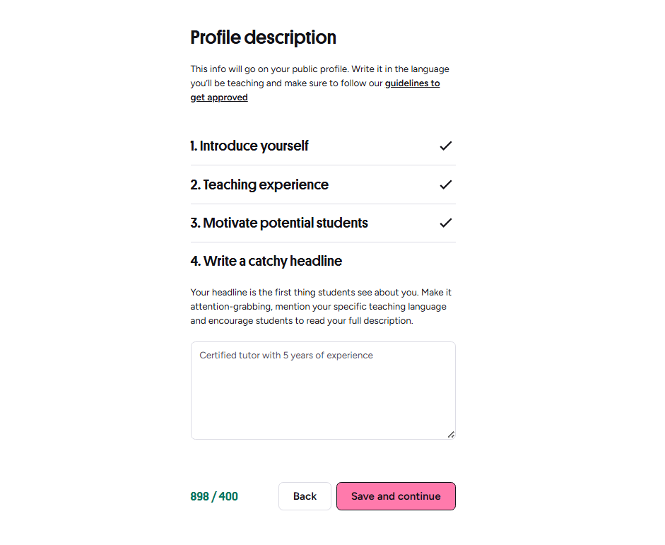Go back with the Back button
665x545 pixels.
[x=305, y=496]
